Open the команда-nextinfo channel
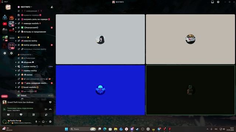Image resolution: width=236 pixels, height=132 pixels. point(35,23)
